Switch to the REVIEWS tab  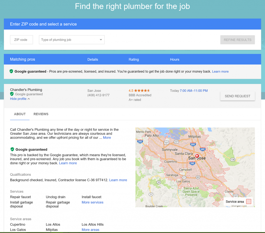click(41, 114)
